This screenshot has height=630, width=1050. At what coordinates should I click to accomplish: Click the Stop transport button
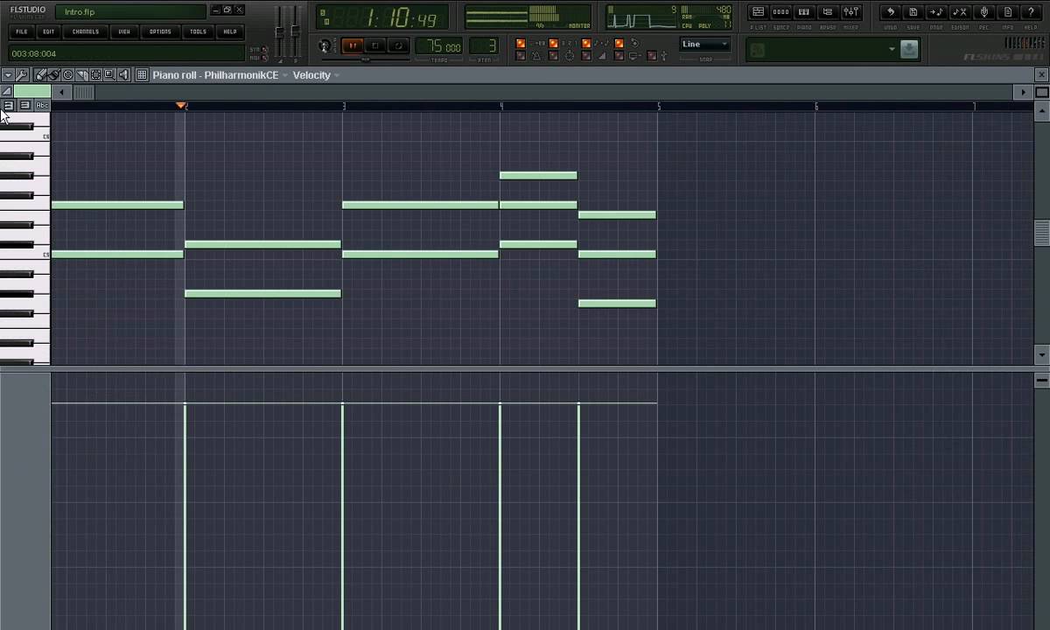[375, 45]
